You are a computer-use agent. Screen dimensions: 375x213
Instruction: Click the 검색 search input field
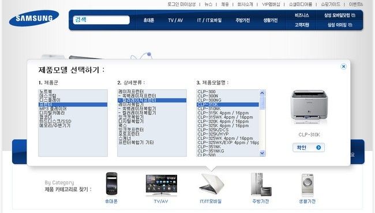point(102,20)
